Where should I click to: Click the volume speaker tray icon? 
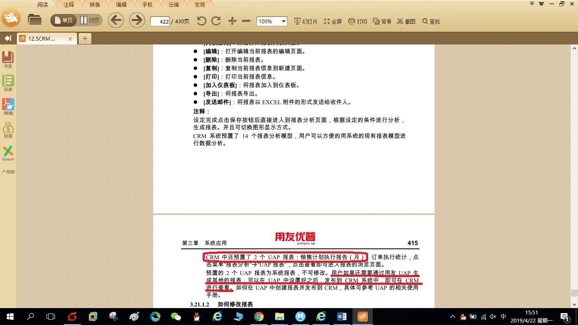tap(493, 317)
